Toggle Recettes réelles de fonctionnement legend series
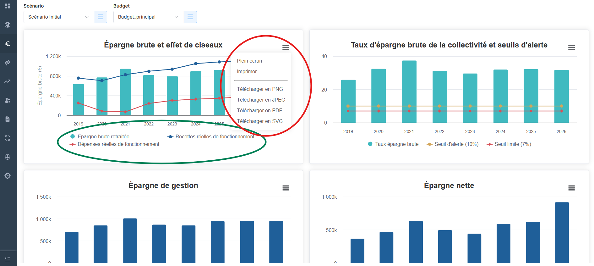The width and height of the screenshot is (594, 266). click(x=215, y=136)
